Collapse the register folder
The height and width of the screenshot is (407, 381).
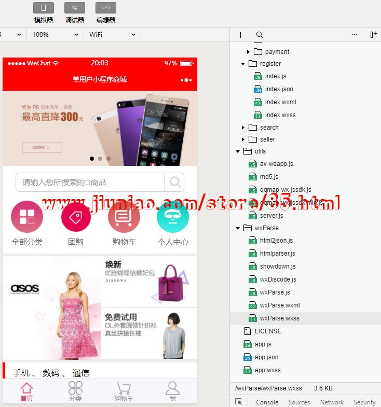point(243,64)
